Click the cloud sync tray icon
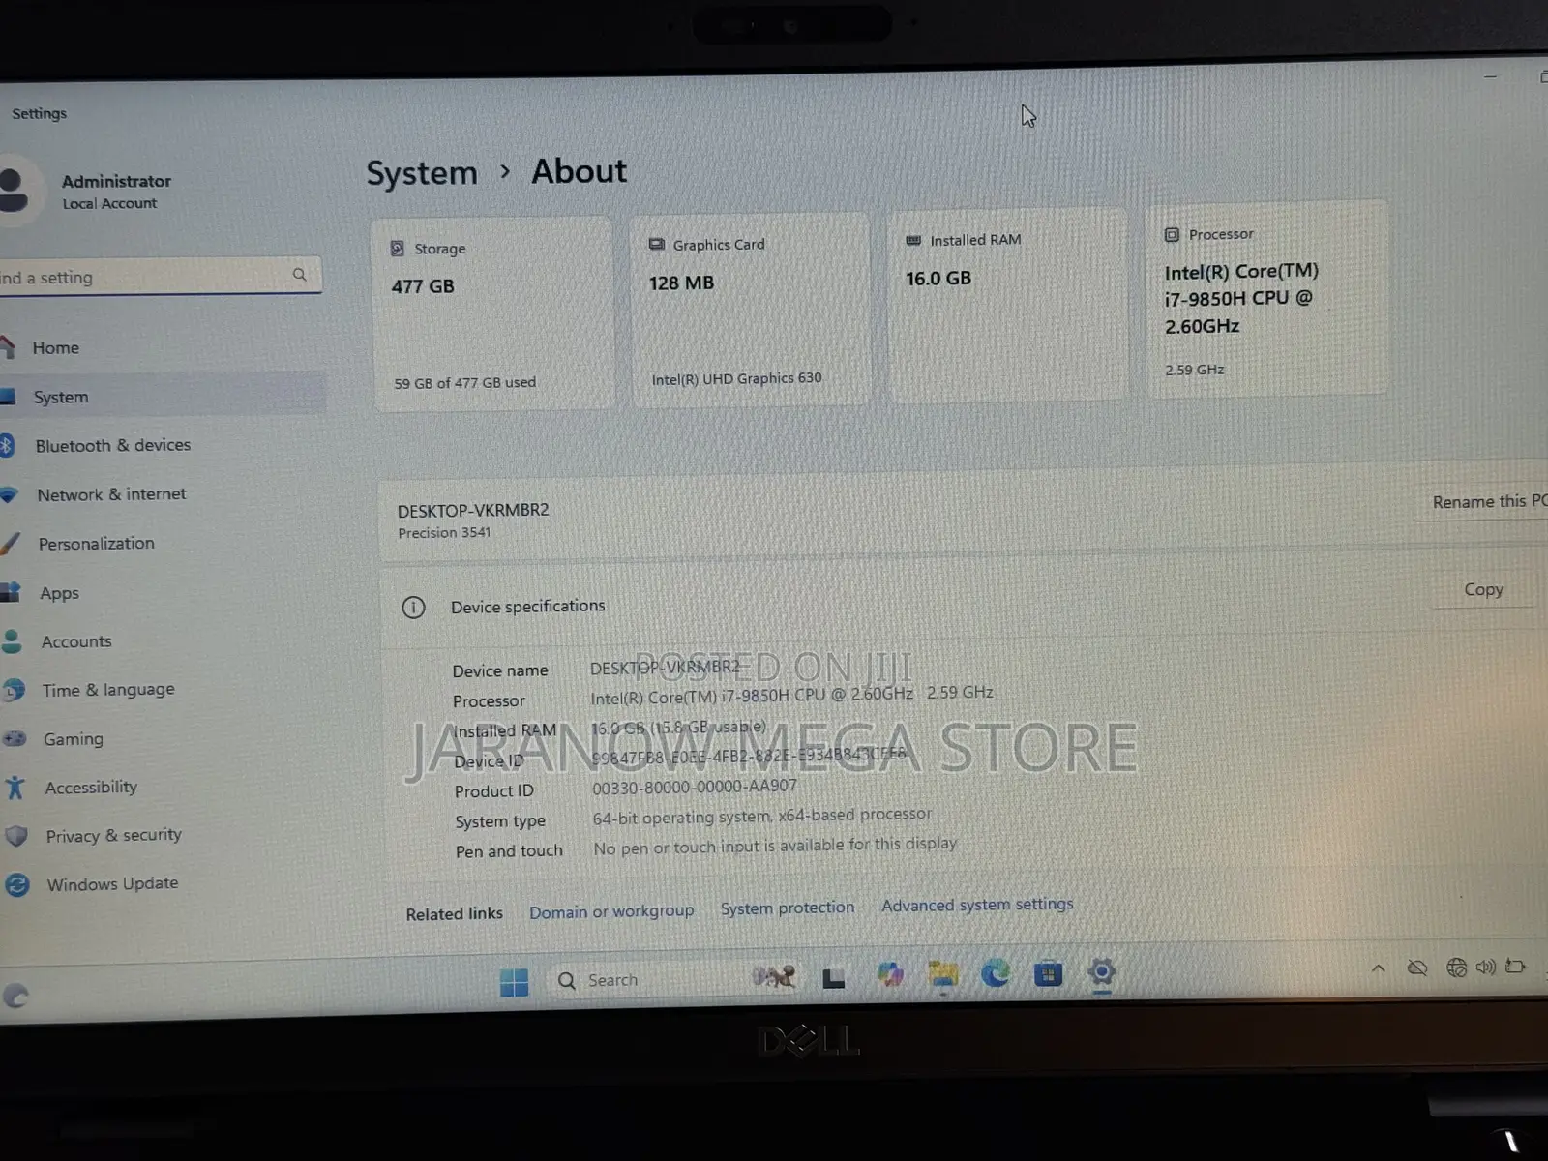This screenshot has height=1161, width=1548. (1417, 967)
